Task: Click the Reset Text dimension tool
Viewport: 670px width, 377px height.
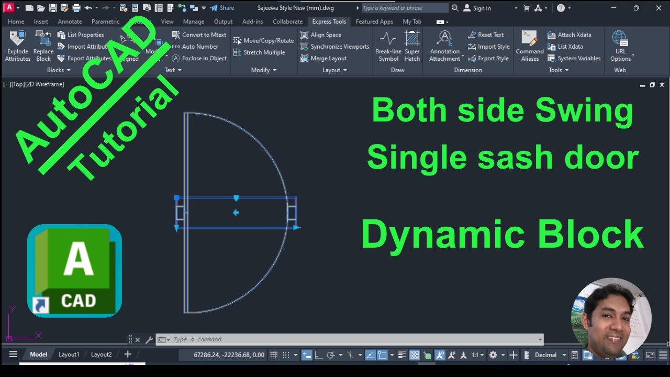Action: click(x=486, y=35)
